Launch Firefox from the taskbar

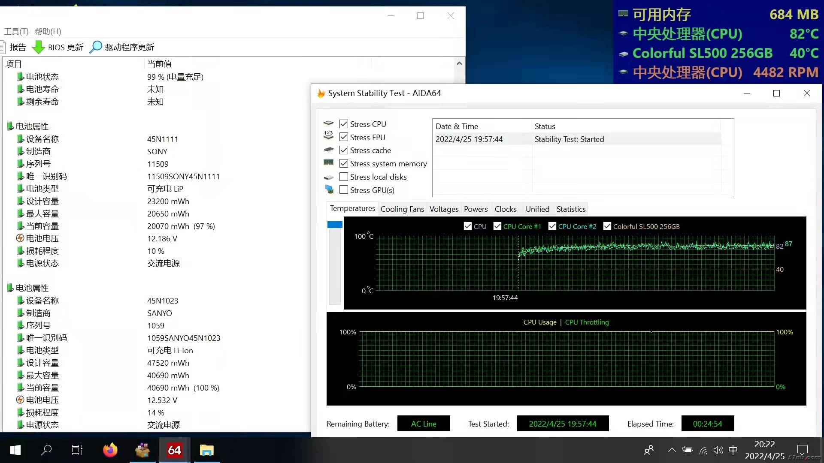(x=110, y=450)
